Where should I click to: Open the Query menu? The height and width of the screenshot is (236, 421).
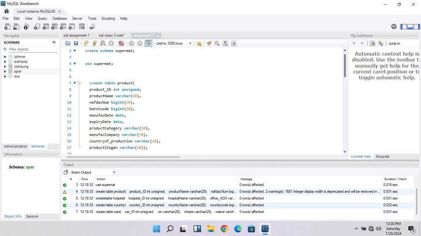point(42,18)
